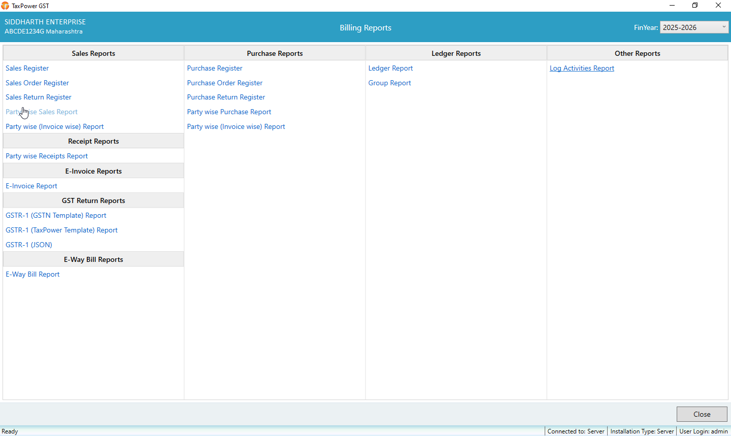
Task: Close the TaxPower GST window
Action: point(718,6)
